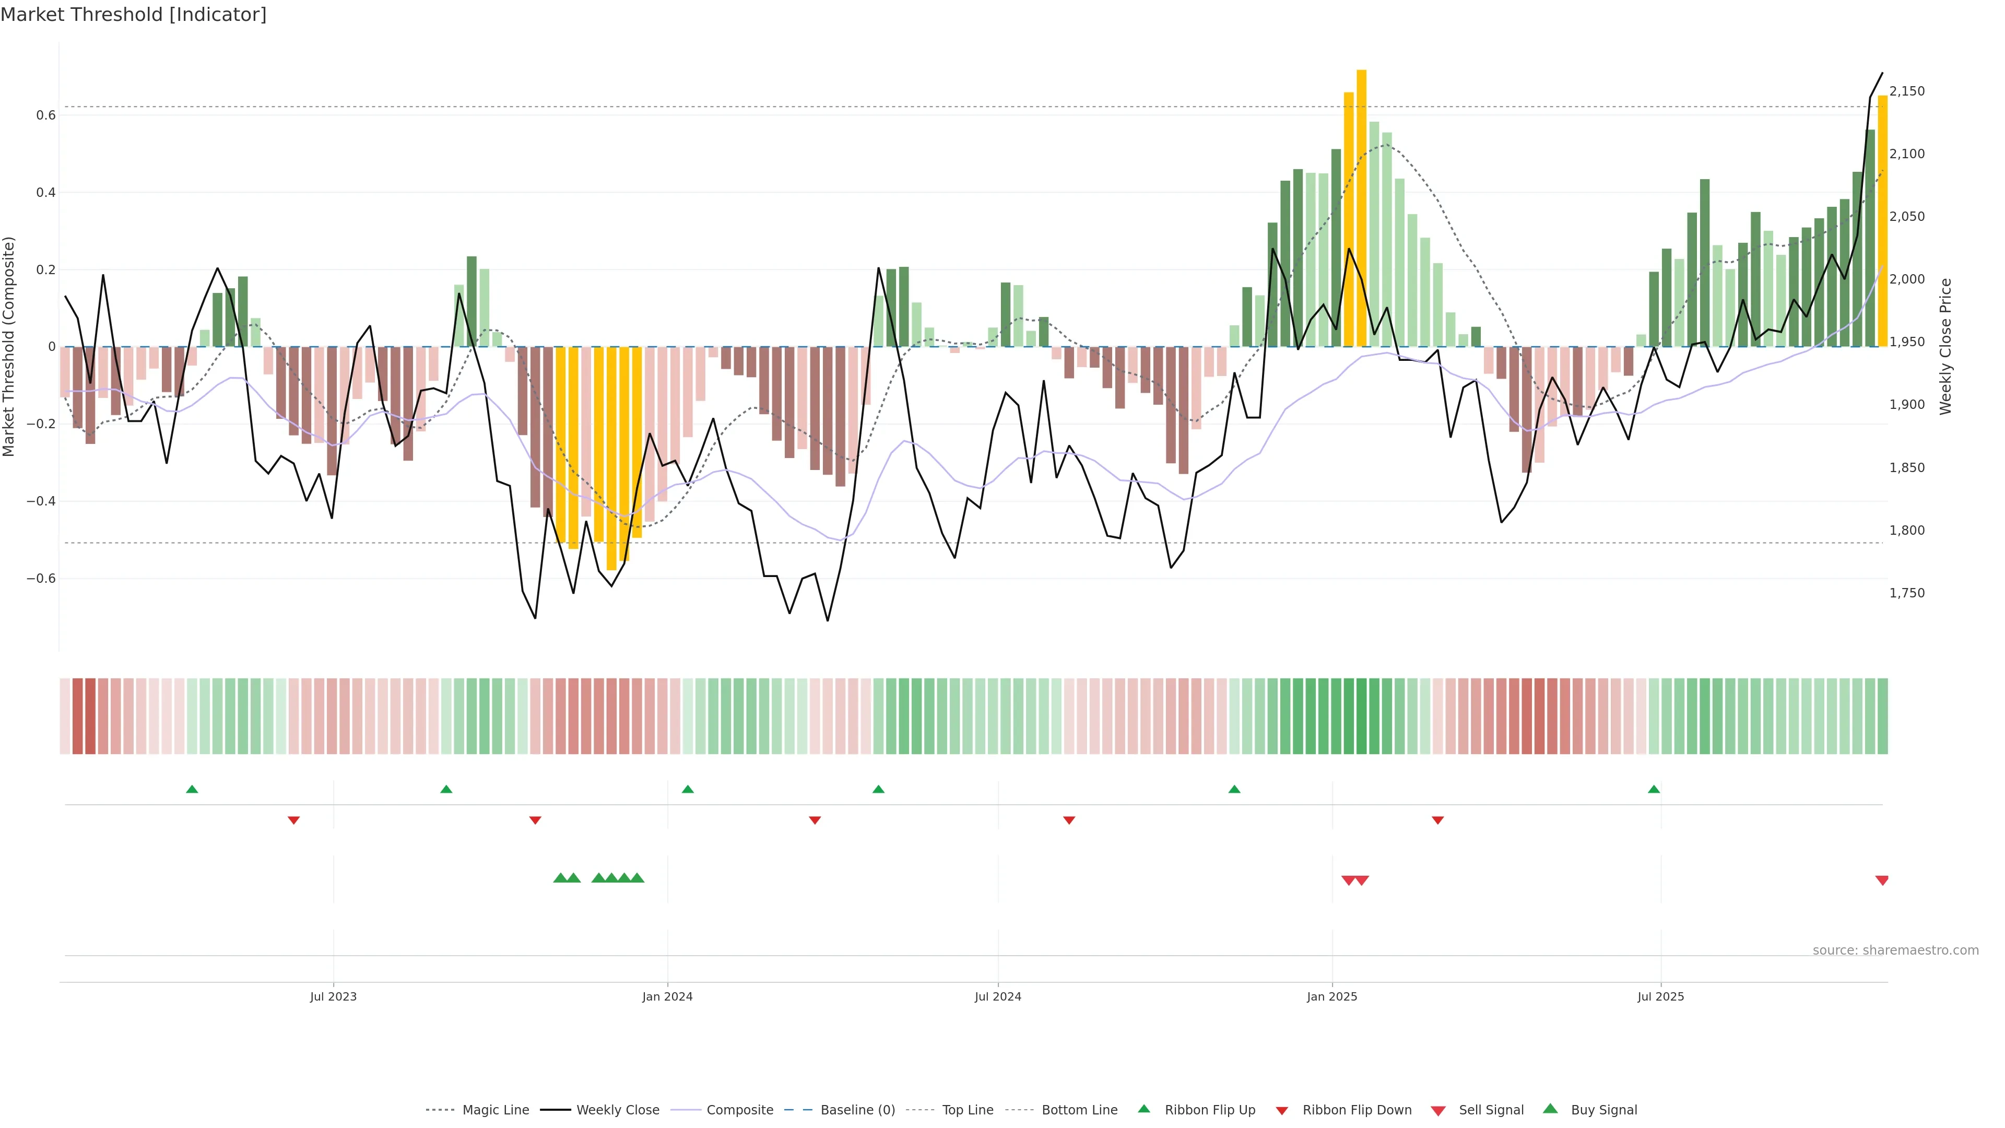
Task: Click the Market Threshold [Indicator] title
Action: coord(133,15)
